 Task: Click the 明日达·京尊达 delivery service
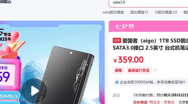coord(162,102)
